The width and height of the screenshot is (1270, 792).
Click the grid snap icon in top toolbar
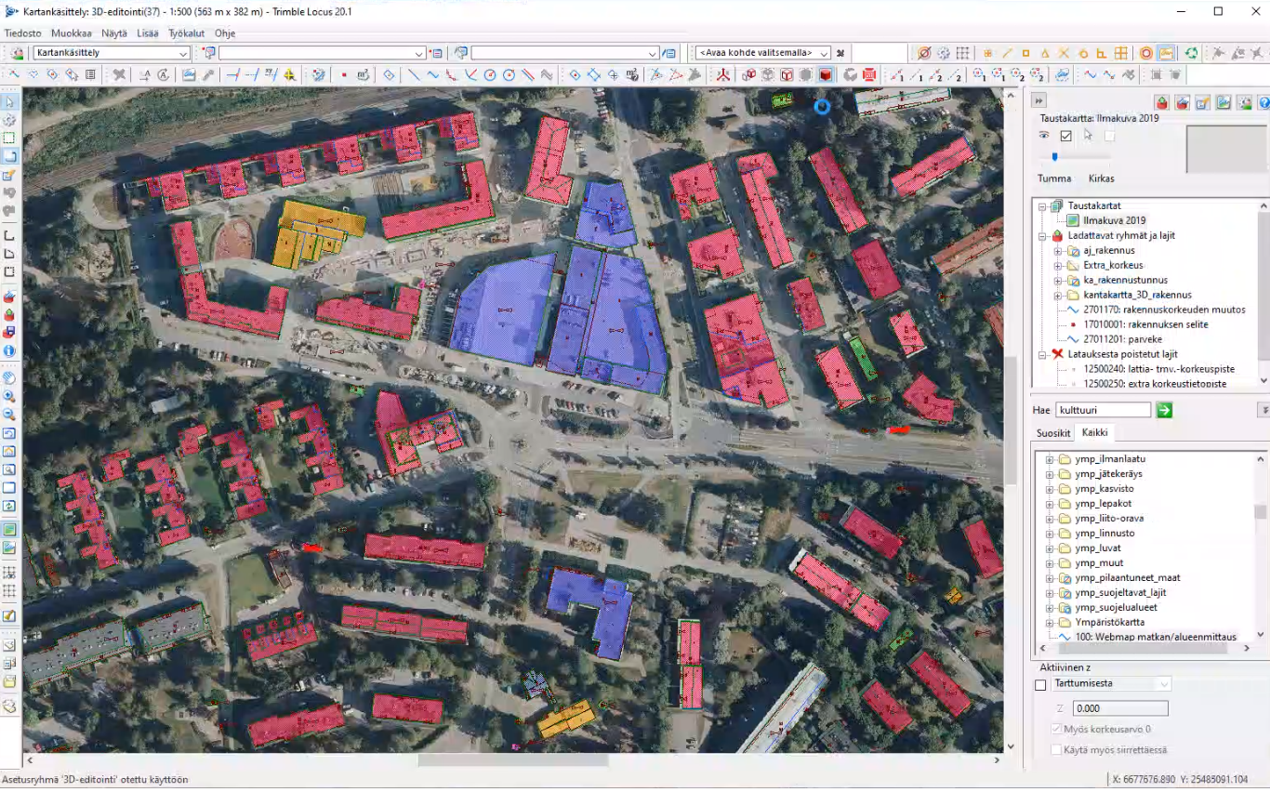click(x=963, y=54)
